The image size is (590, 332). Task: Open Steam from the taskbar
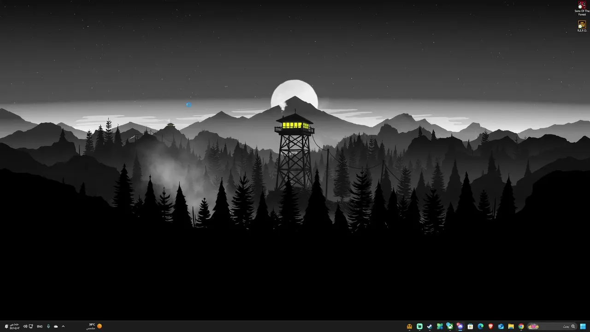[430, 326]
